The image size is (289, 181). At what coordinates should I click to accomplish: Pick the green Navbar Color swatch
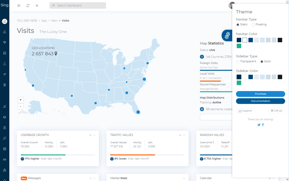point(239,46)
